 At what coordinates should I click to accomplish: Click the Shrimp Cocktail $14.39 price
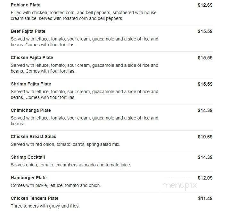point(205,157)
